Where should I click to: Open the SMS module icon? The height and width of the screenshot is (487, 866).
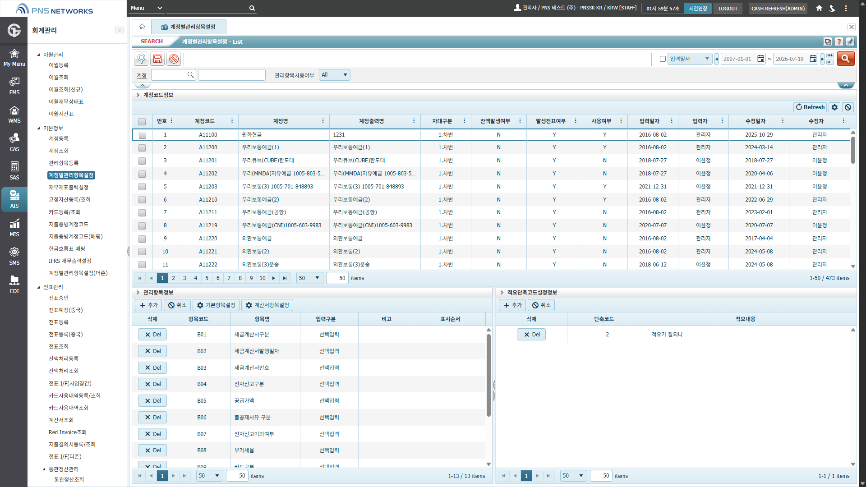click(14, 256)
